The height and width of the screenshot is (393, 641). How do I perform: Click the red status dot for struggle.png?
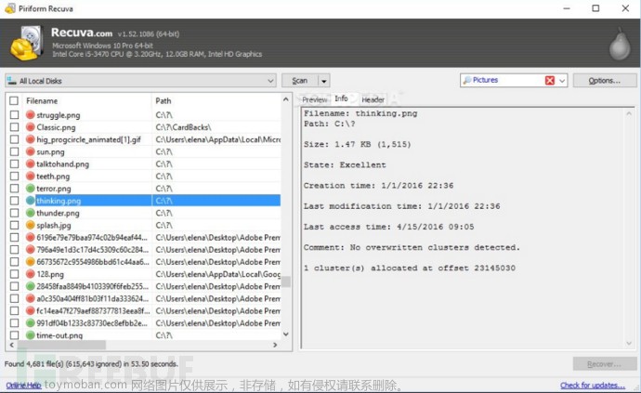point(31,115)
